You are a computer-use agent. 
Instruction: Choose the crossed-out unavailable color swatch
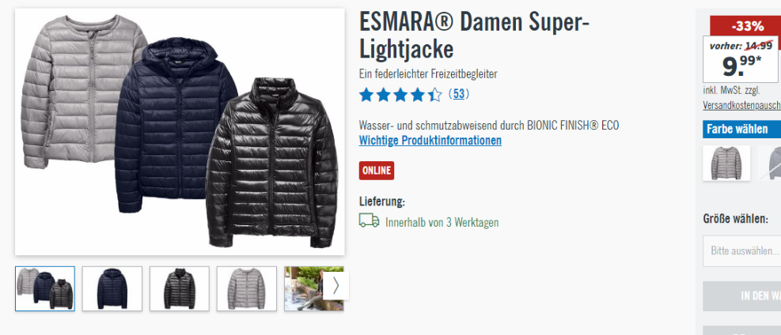point(770,163)
